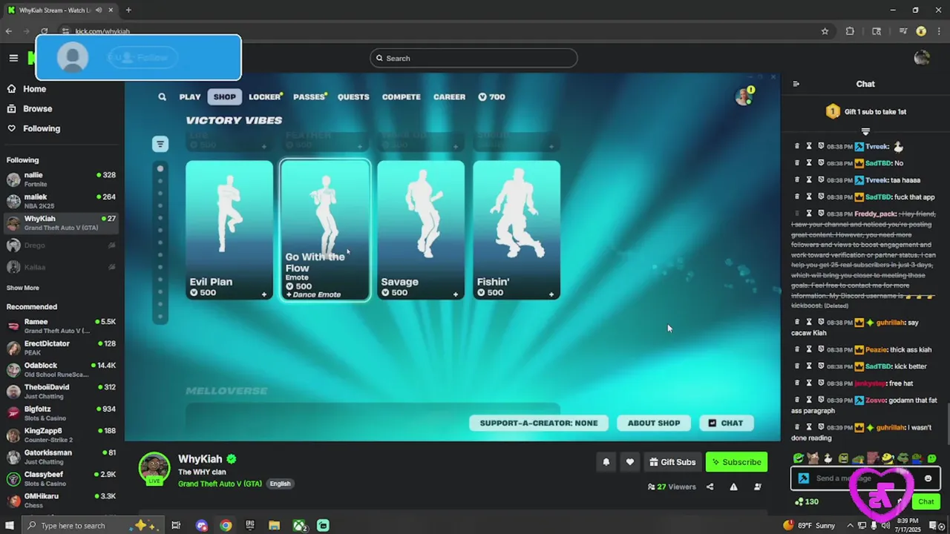
Task: Click Support-A-Creator: None button
Action: pyautogui.click(x=539, y=423)
